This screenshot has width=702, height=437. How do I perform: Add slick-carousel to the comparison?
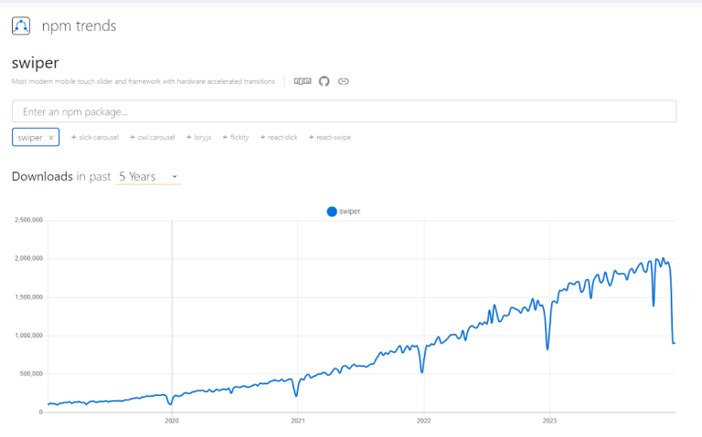pyautogui.click(x=97, y=138)
